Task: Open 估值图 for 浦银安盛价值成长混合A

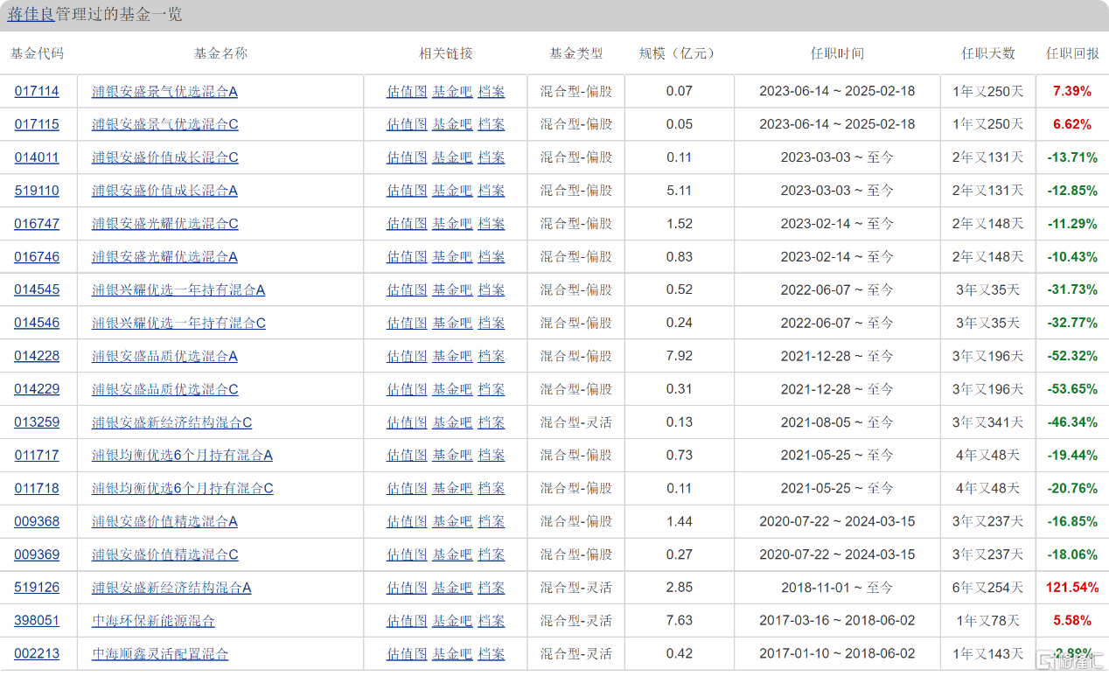Action: coord(407,191)
